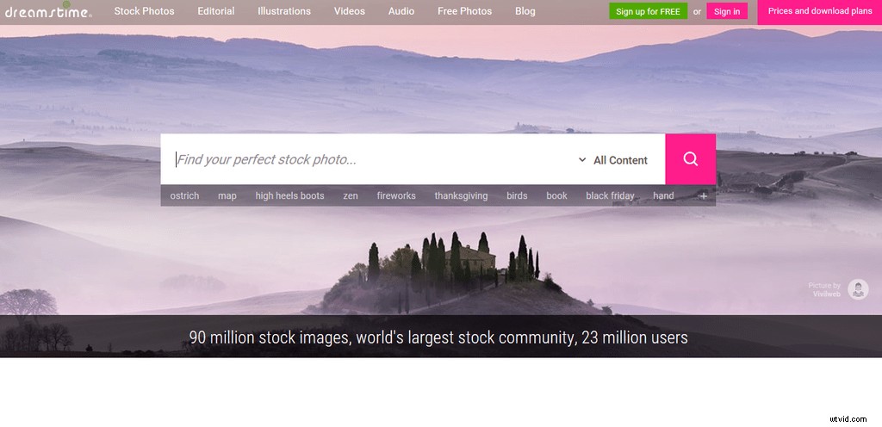Open Prices and download plans
This screenshot has width=882, height=427.
(820, 11)
